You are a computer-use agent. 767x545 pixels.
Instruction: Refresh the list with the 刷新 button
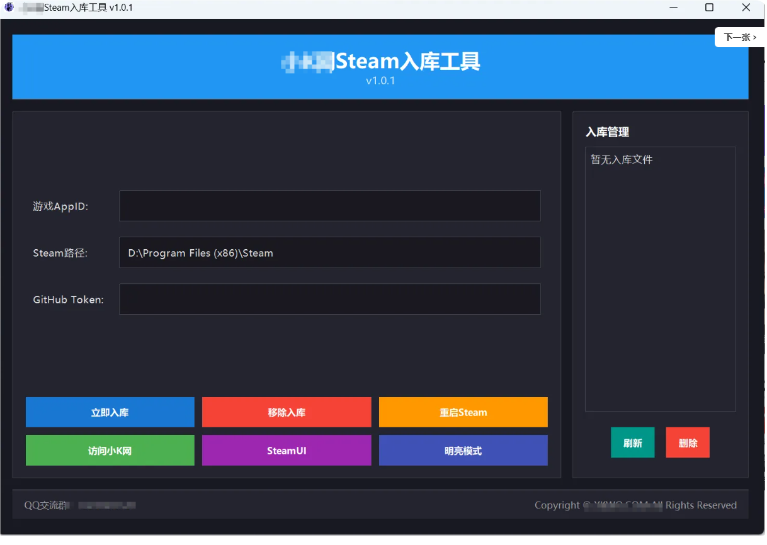(632, 442)
